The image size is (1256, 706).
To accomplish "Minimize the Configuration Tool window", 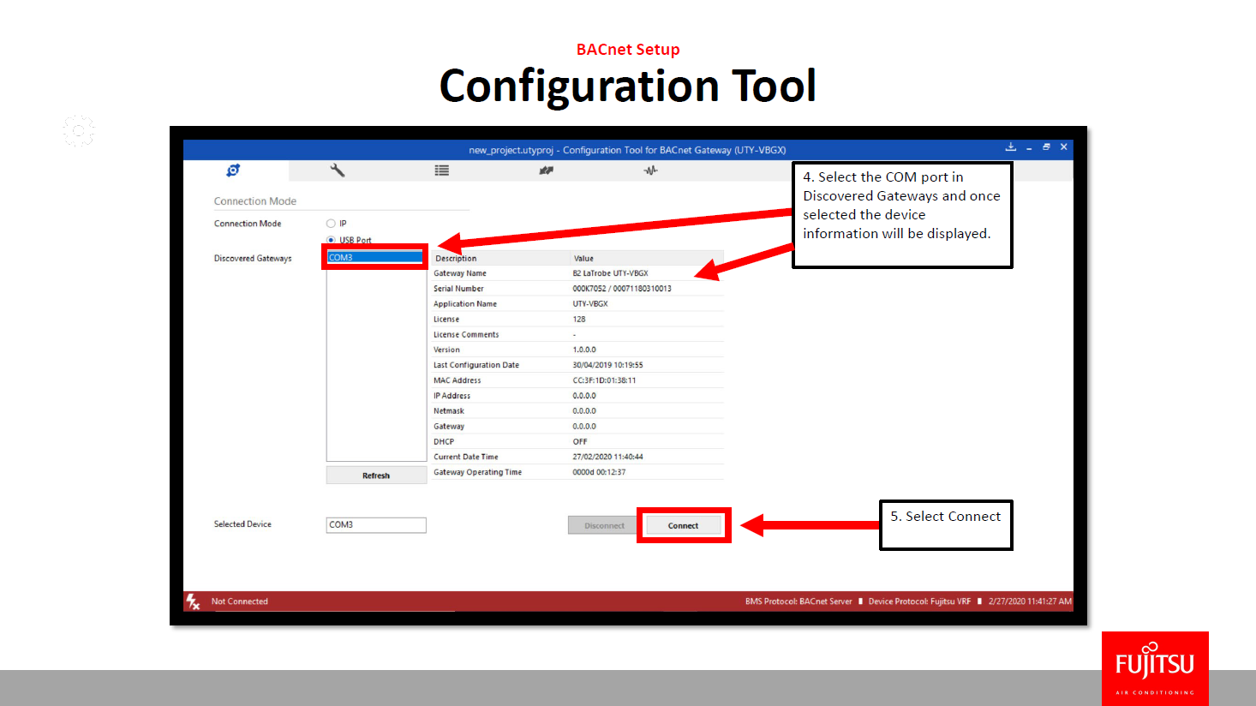I will tap(1029, 147).
